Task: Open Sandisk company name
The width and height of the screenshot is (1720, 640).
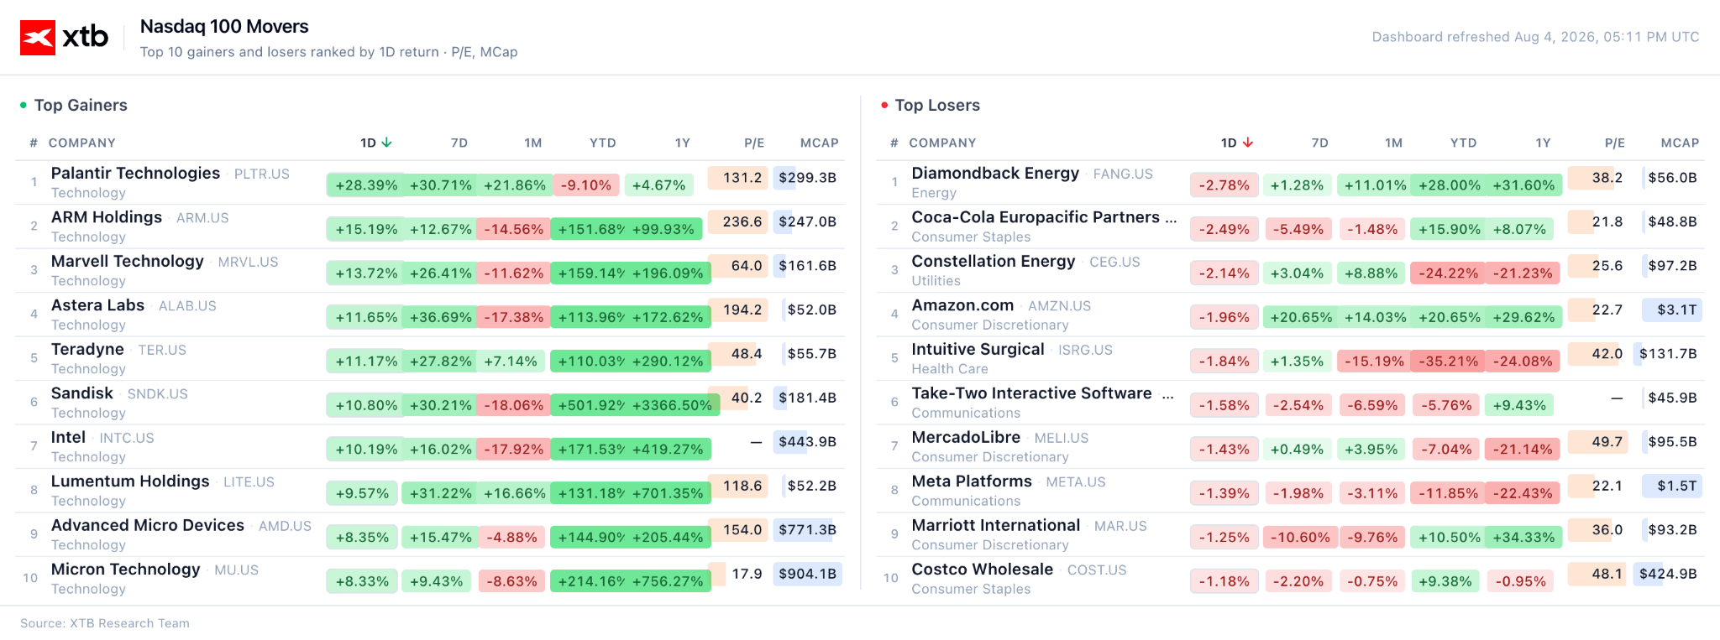Action: click(x=82, y=393)
